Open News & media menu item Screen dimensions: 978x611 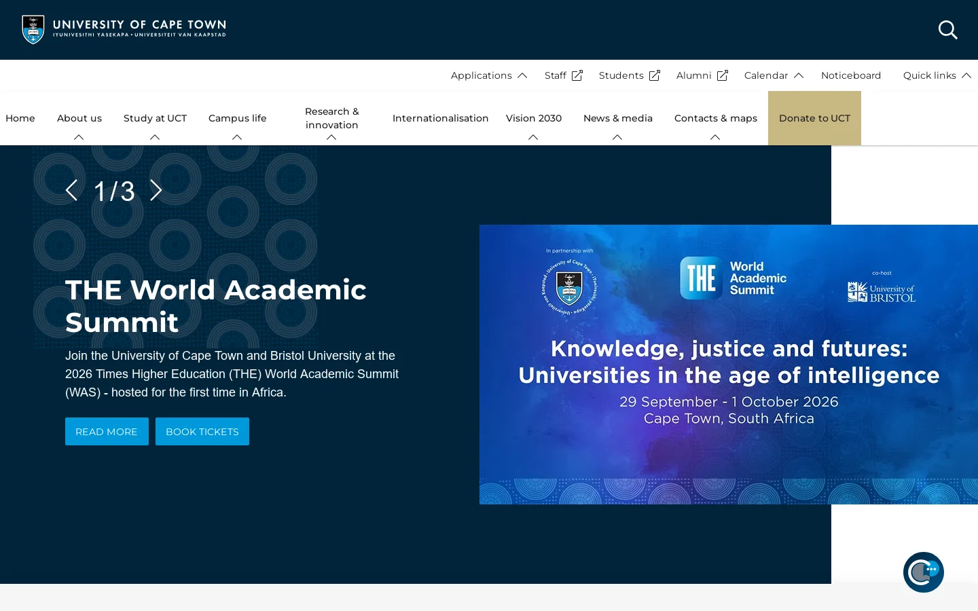point(618,118)
